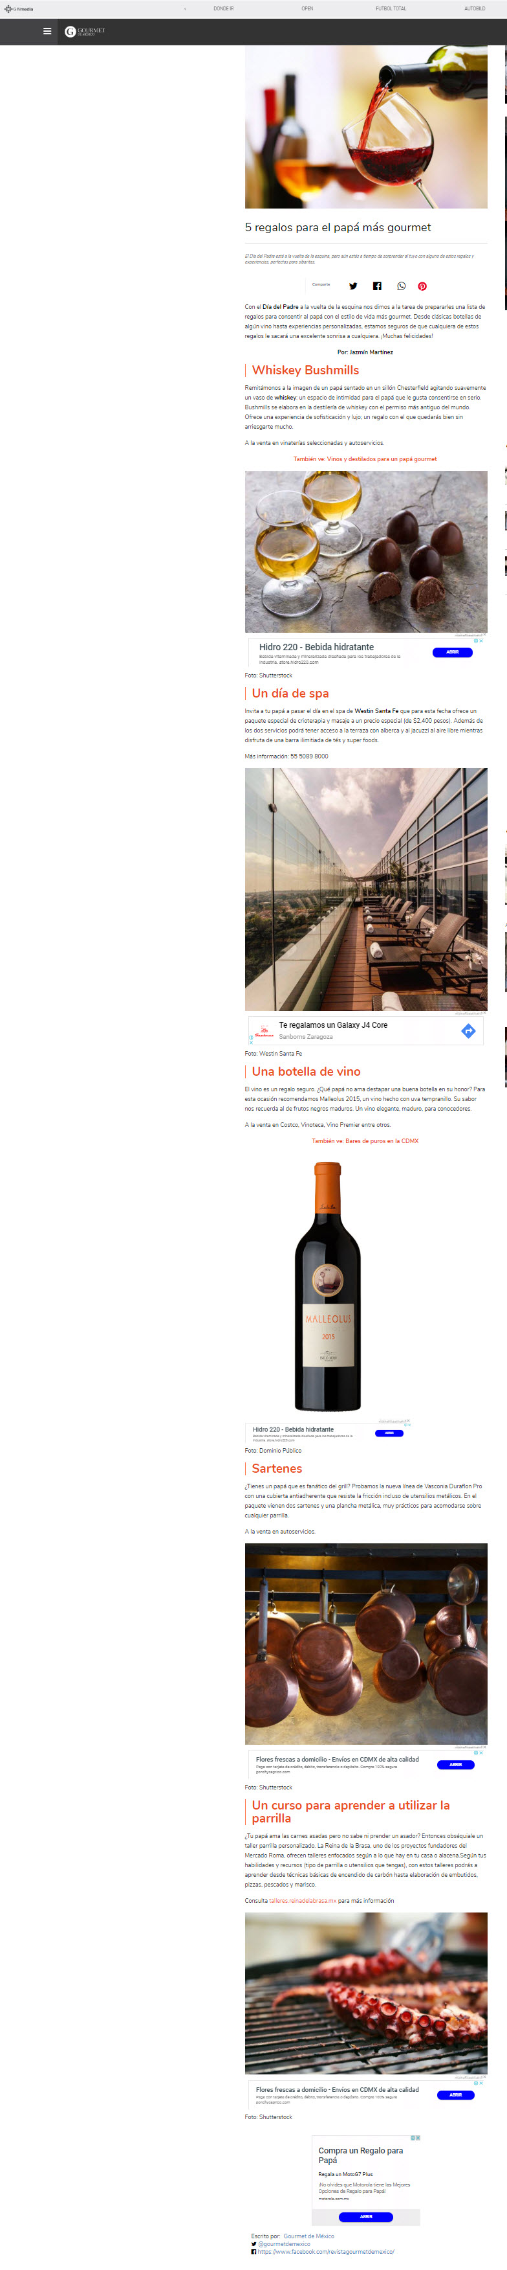Viewport: 507px width, 2270px height.
Task: Click the Gourmet de México logo
Action: (x=85, y=31)
